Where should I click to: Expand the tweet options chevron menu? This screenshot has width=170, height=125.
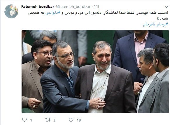coord(167,7)
